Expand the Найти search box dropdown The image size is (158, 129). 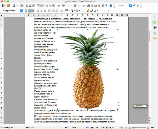(x=131, y=5)
